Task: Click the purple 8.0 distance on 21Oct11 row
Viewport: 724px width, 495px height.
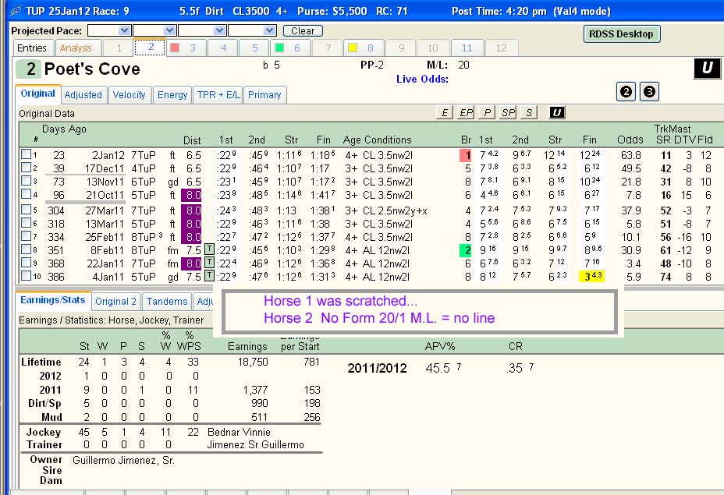Action: 191,195
